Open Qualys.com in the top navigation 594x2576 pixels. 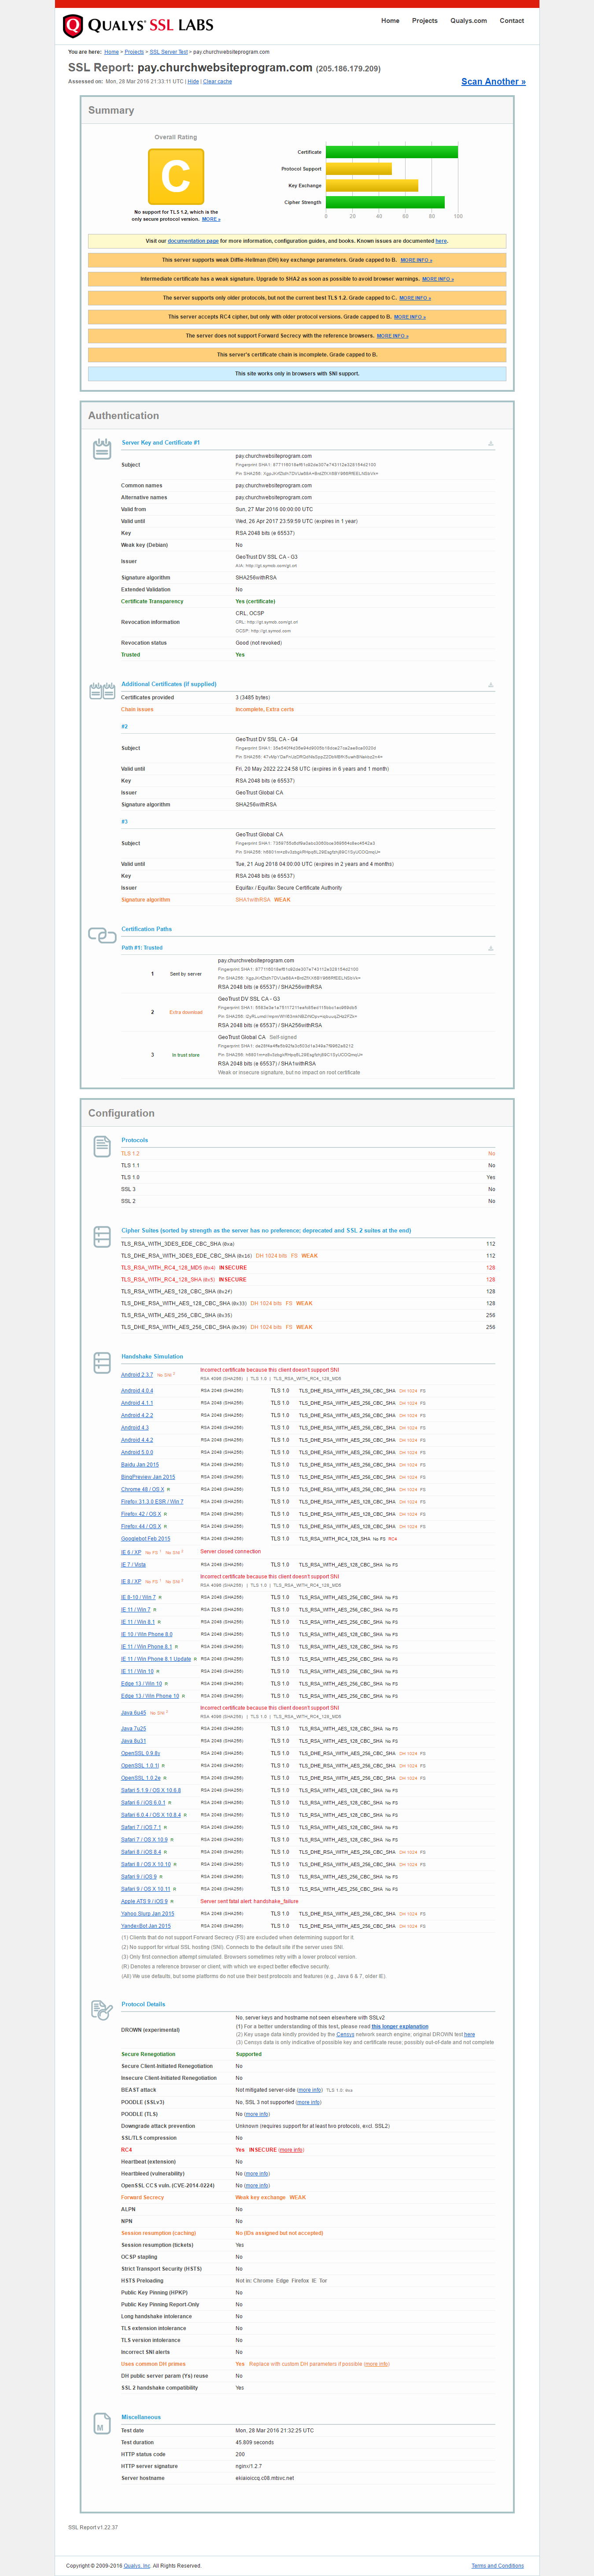click(x=469, y=21)
